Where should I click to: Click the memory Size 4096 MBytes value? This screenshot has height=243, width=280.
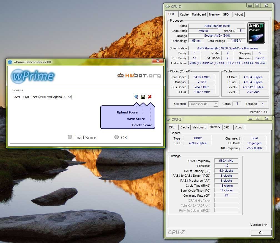(x=198, y=143)
